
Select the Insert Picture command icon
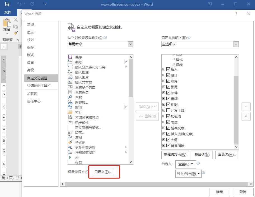pos(70,77)
